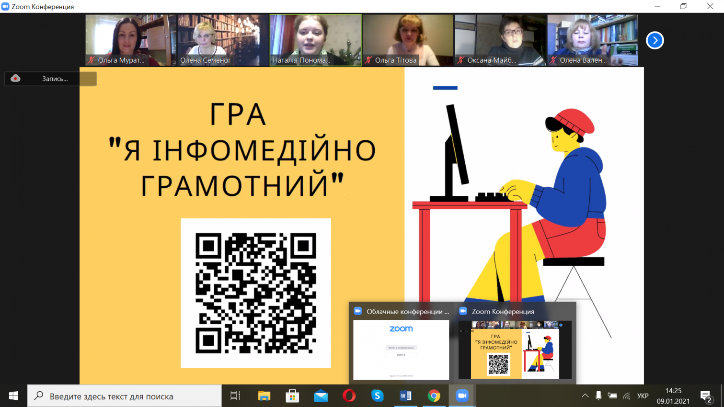Image resolution: width=724 pixels, height=407 pixels.
Task: Minimize the Zoom Конференция window
Action: (657, 6)
